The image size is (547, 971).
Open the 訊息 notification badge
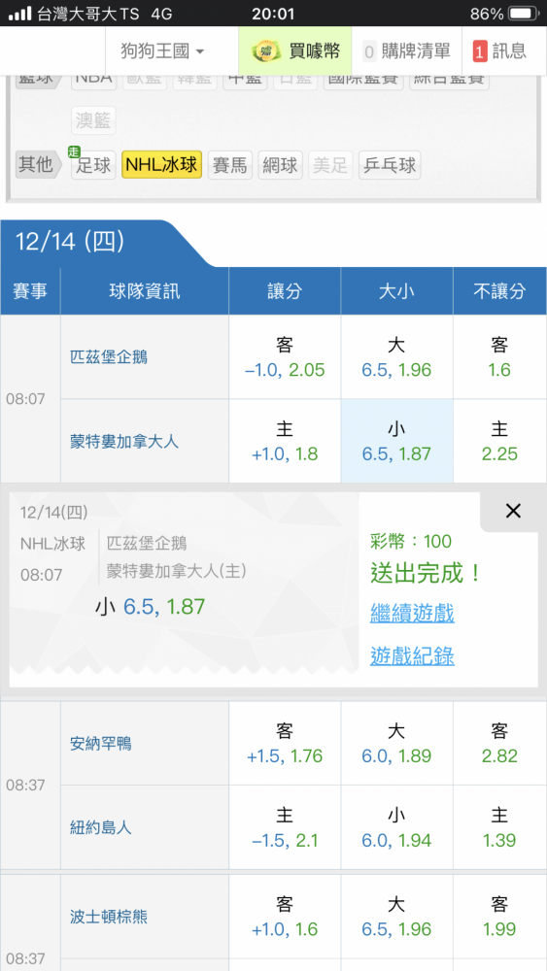[x=480, y=51]
